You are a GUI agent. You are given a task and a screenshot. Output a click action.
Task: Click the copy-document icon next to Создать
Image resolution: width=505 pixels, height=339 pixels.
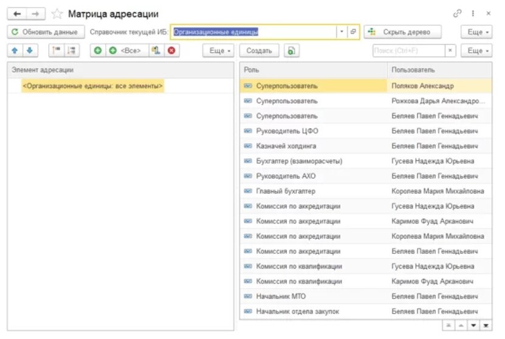(x=292, y=50)
